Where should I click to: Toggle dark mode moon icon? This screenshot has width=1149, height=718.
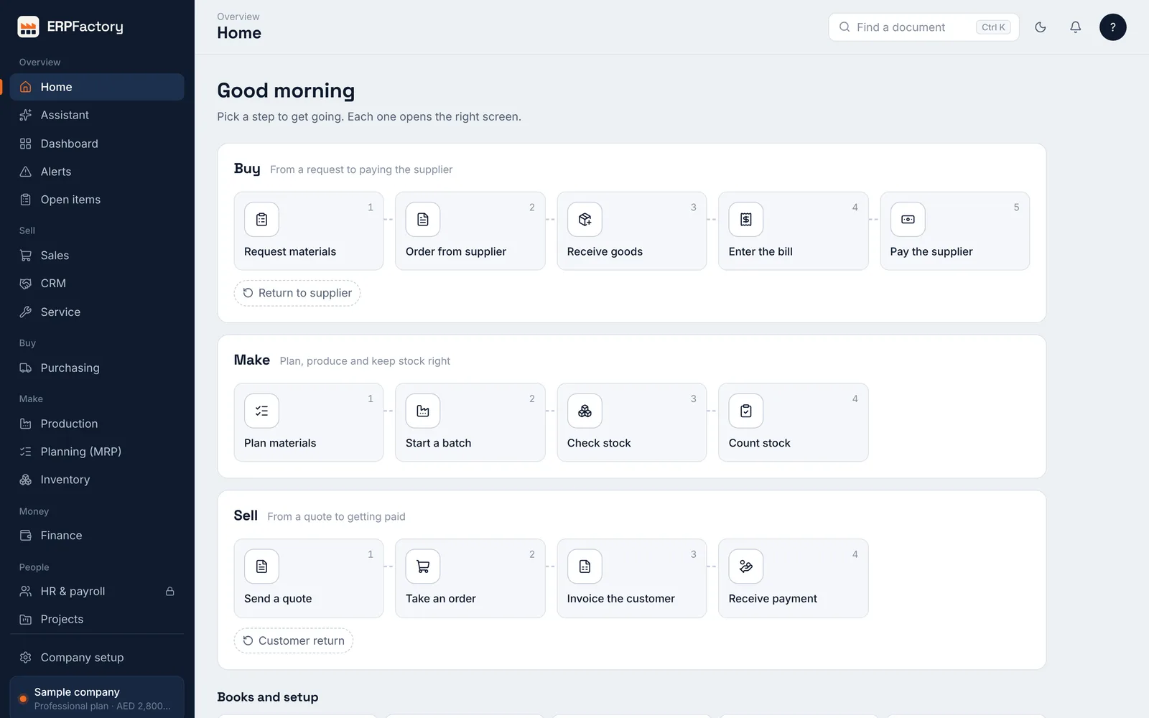click(x=1041, y=27)
